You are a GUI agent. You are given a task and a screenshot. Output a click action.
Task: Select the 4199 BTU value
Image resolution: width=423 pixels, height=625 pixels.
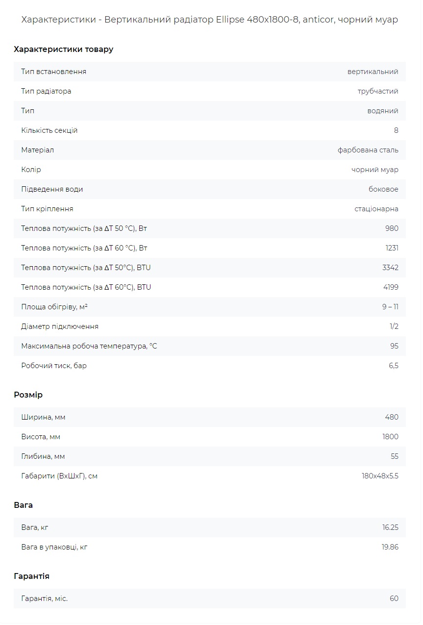point(391,287)
